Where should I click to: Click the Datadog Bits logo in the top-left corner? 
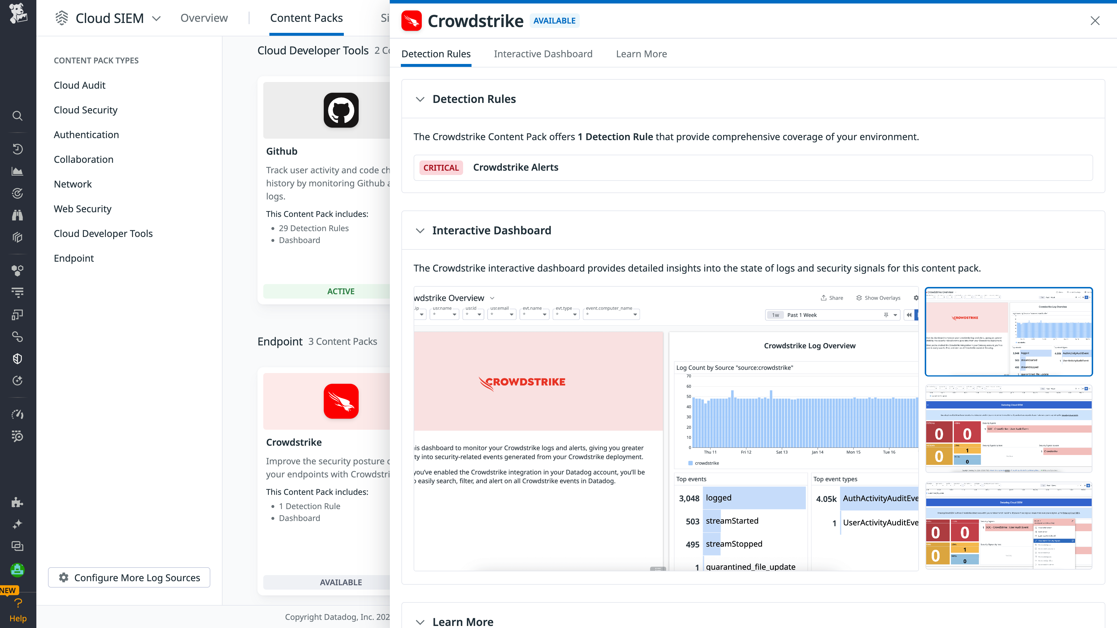17,16
